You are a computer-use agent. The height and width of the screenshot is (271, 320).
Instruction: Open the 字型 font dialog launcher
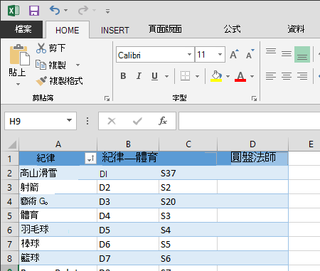point(254,98)
